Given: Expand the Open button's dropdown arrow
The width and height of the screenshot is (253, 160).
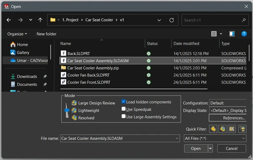Looking at the screenshot, I should tap(210, 148).
